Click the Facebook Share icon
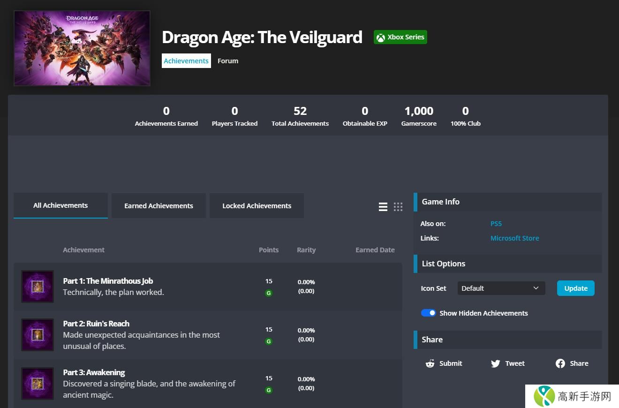Screen dimensions: 619x408 click(x=560, y=363)
